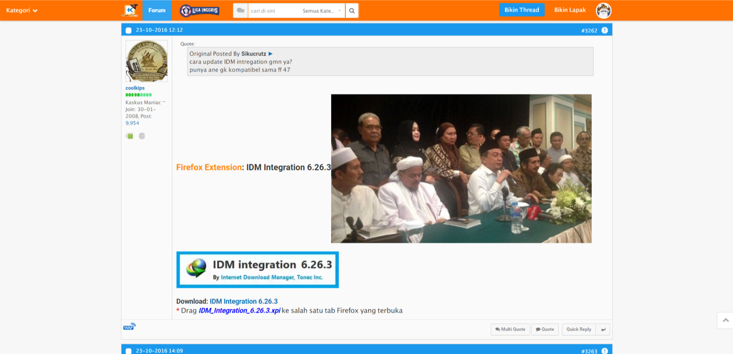Click the Quote button
The image size is (733, 354).
tap(545, 330)
